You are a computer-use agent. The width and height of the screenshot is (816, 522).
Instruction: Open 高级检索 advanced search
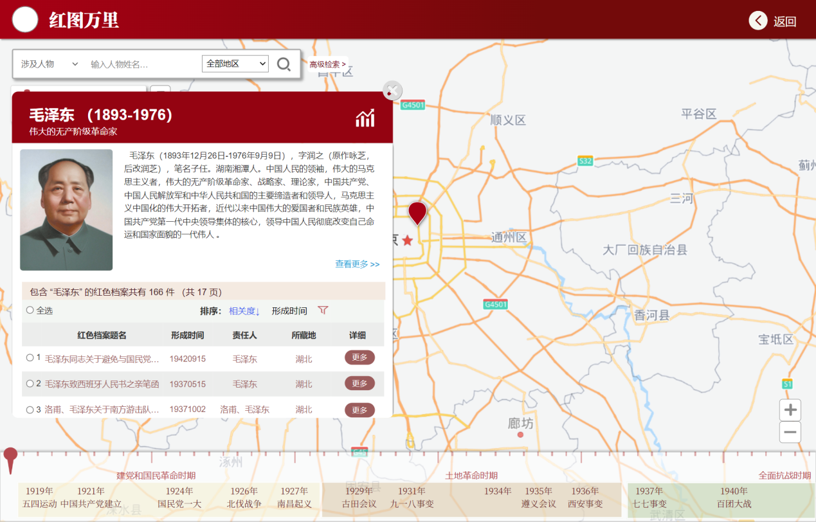point(327,64)
